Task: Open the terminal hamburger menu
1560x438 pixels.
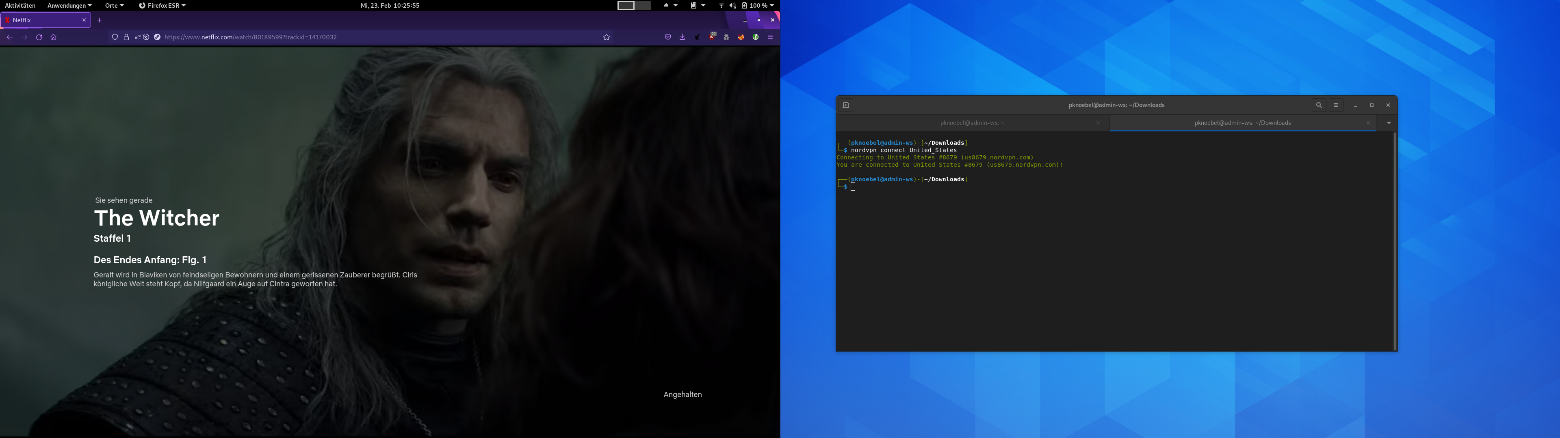Action: click(x=1336, y=105)
